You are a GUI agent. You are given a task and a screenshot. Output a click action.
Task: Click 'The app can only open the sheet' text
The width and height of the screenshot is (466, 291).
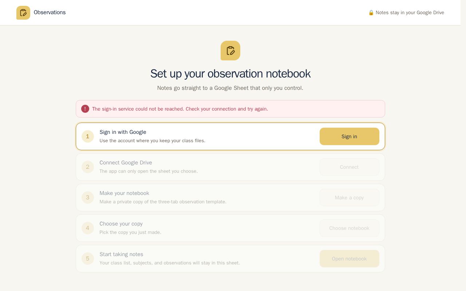tap(149, 171)
